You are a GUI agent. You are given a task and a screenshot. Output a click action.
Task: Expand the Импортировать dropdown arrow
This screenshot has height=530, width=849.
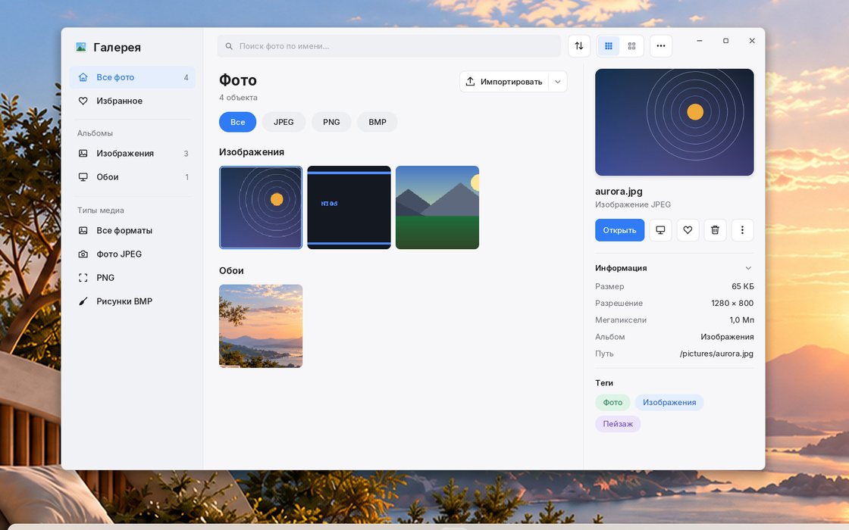point(558,82)
